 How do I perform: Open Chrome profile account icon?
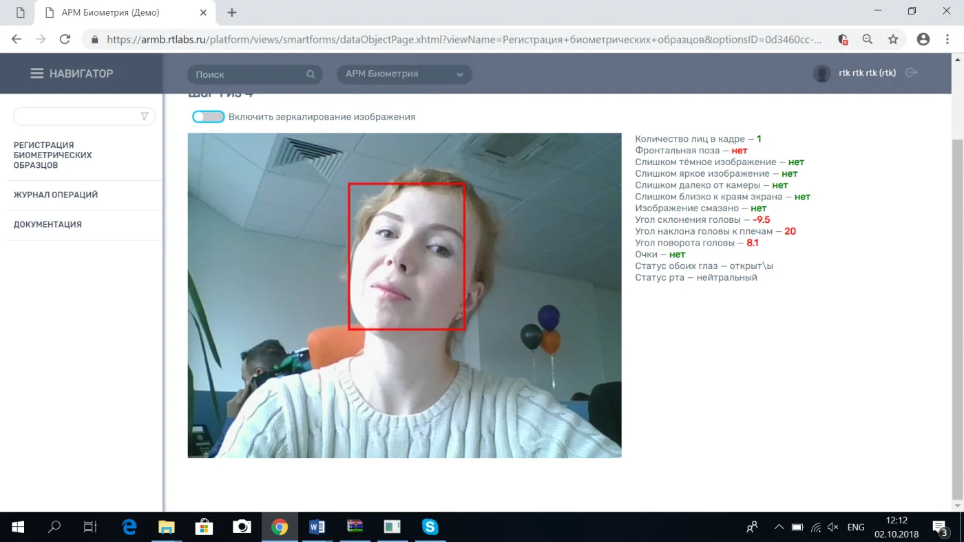923,40
